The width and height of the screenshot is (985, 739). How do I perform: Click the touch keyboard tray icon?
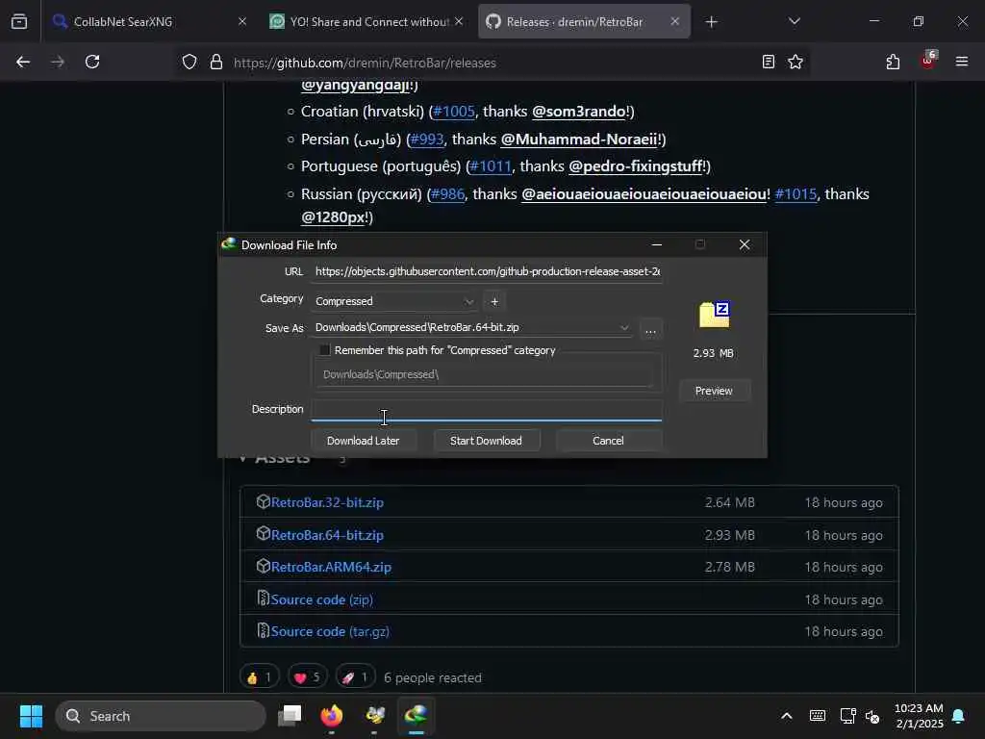pos(818,716)
